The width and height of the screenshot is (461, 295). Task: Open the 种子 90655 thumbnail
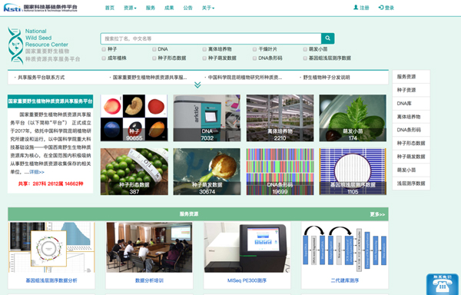coord(134,118)
